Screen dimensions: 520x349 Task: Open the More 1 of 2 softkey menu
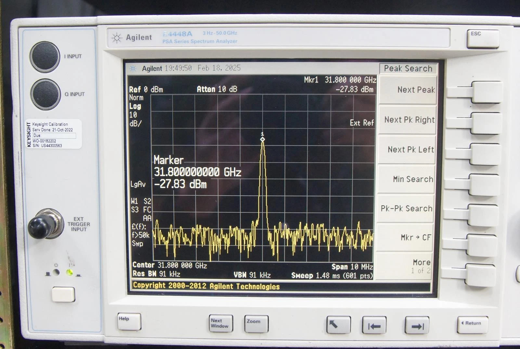(x=421, y=266)
